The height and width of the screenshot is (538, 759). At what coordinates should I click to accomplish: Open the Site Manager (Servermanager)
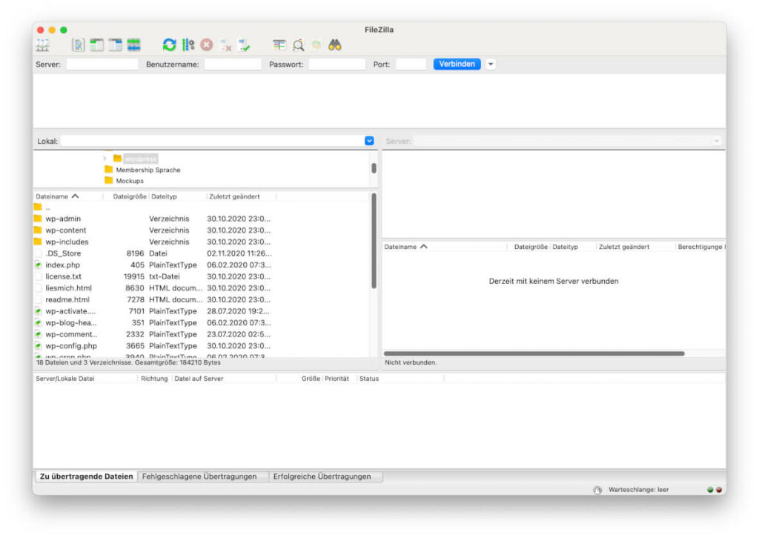[x=42, y=45]
